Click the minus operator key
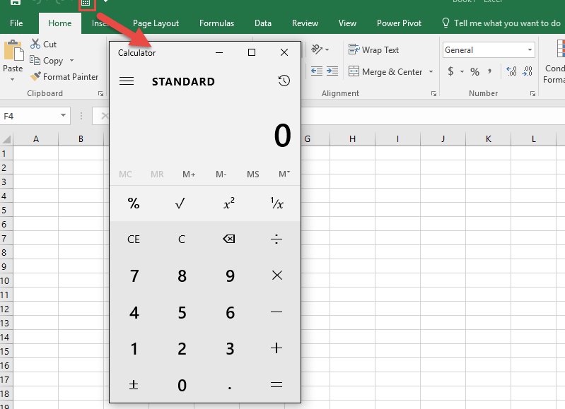The height and width of the screenshot is (409, 565). [276, 312]
